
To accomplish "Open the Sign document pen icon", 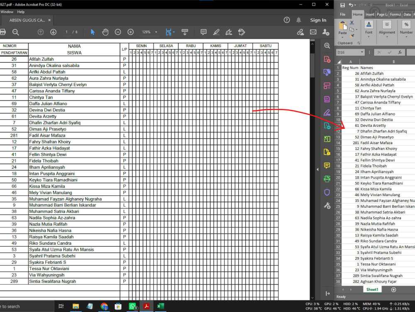I will coord(229,32).
